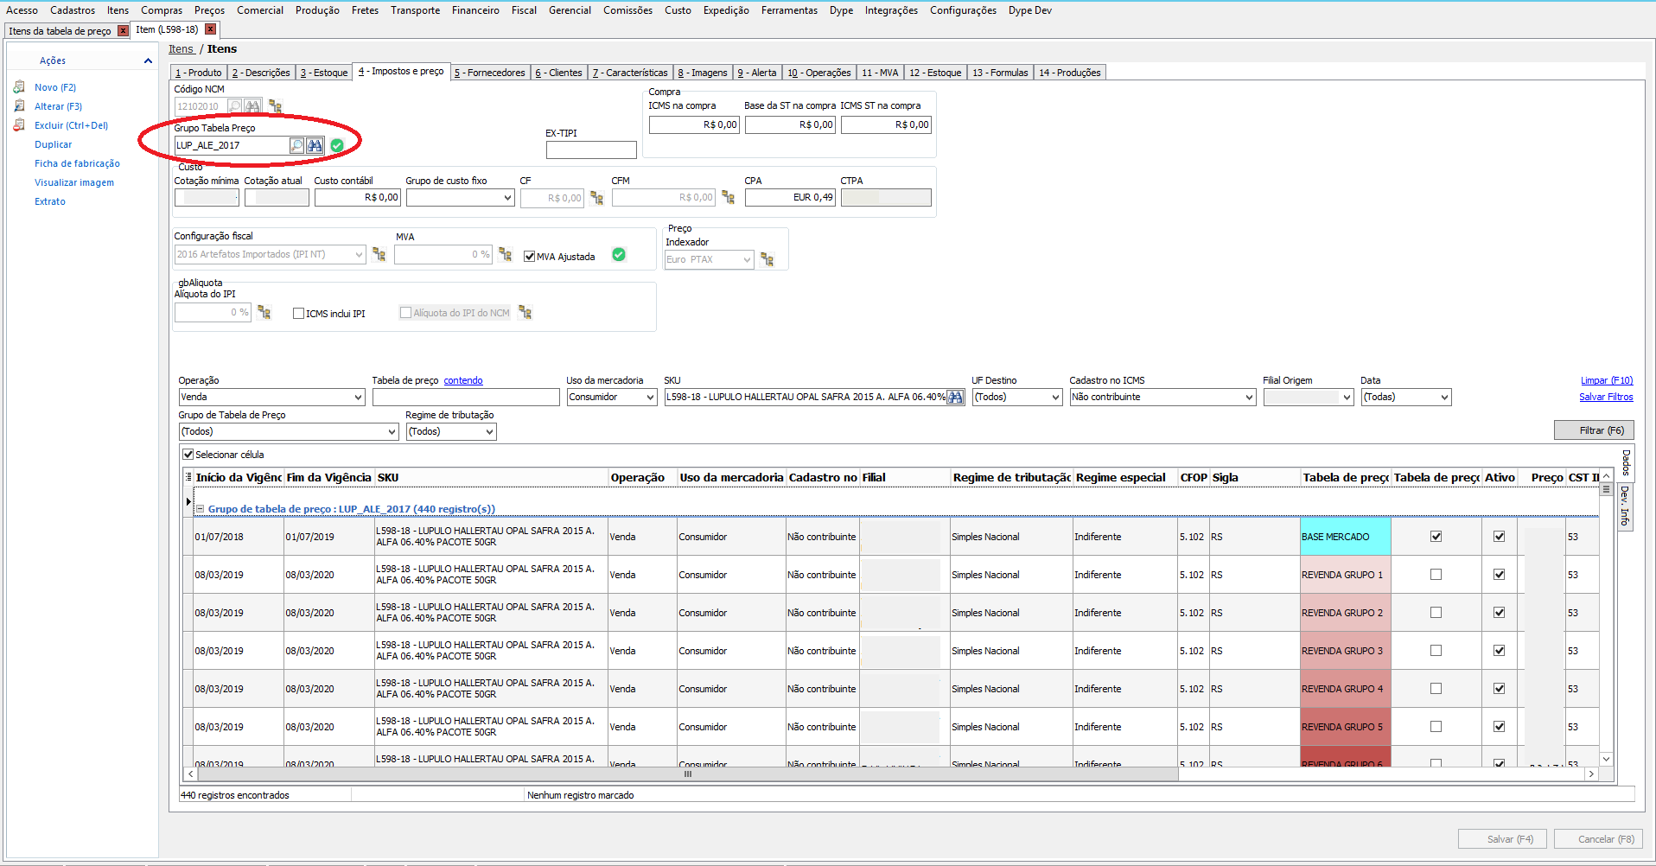The height and width of the screenshot is (866, 1656).
Task: Toggle the Ativo checkbox on REVENDA GRUPO 4 row
Action: click(x=1499, y=689)
